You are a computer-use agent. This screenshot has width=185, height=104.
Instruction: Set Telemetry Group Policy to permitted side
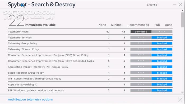coord(141,43)
